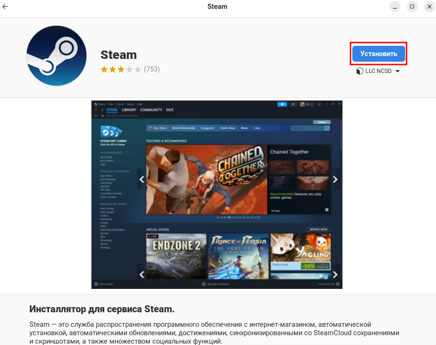Open the Endzone 2 game thumbnail

176,256
